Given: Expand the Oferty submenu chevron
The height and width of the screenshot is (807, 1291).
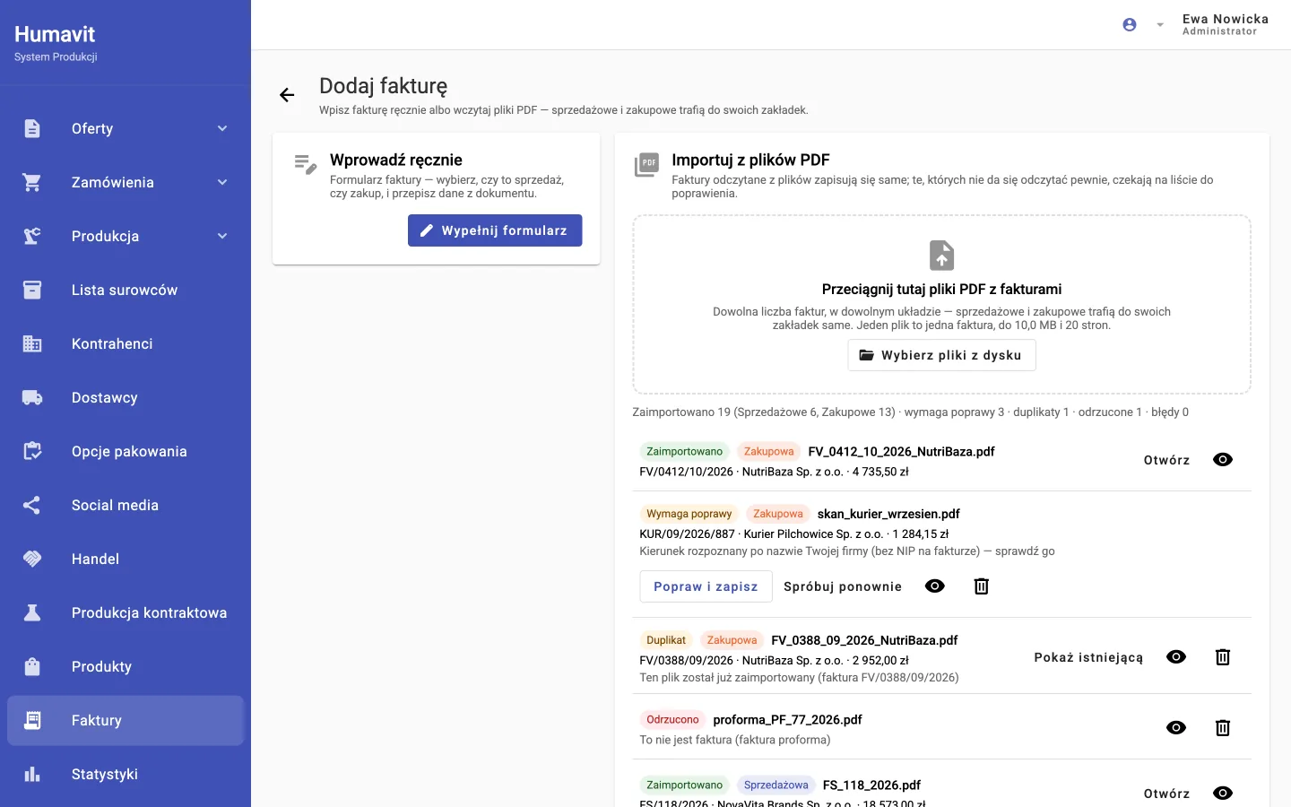Looking at the screenshot, I should (222, 128).
